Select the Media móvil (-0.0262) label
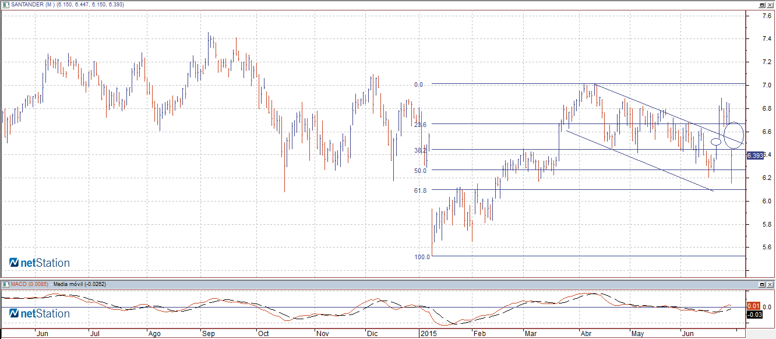This screenshot has height=339, width=776. 81,284
